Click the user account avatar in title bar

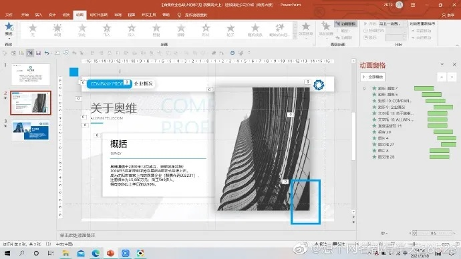tap(399, 5)
